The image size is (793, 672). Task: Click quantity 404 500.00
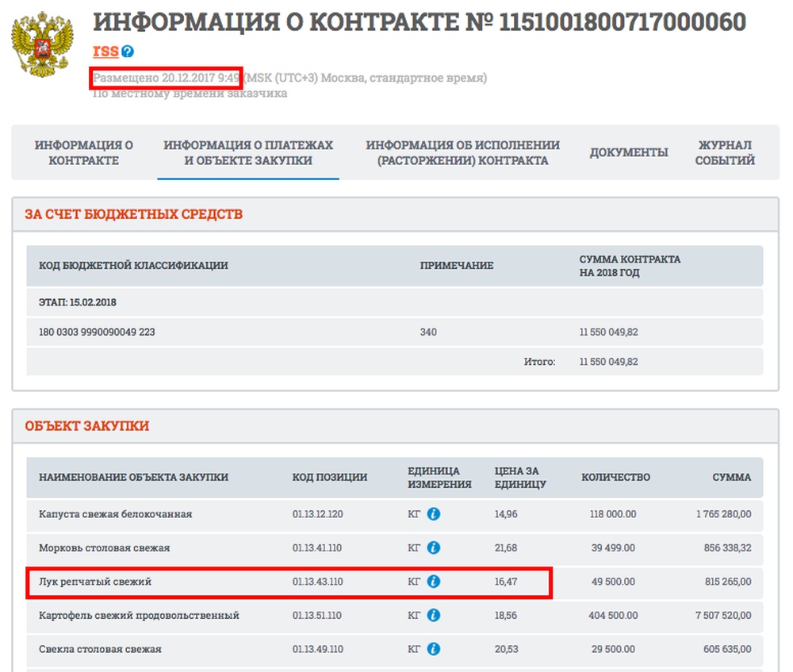point(613,616)
